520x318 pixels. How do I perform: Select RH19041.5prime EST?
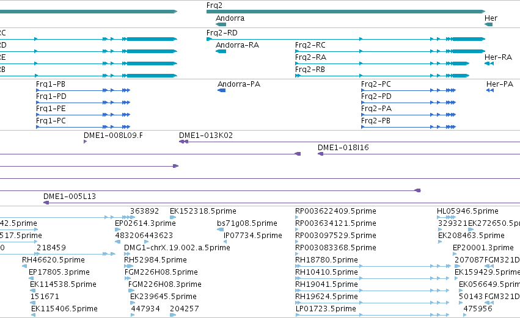click(326, 284)
